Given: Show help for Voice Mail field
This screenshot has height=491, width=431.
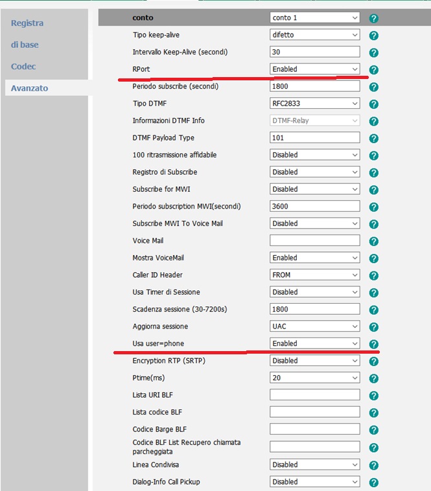Looking at the screenshot, I should coord(373,242).
